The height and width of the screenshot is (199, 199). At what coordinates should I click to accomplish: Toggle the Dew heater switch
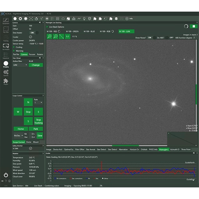tap(34, 33)
